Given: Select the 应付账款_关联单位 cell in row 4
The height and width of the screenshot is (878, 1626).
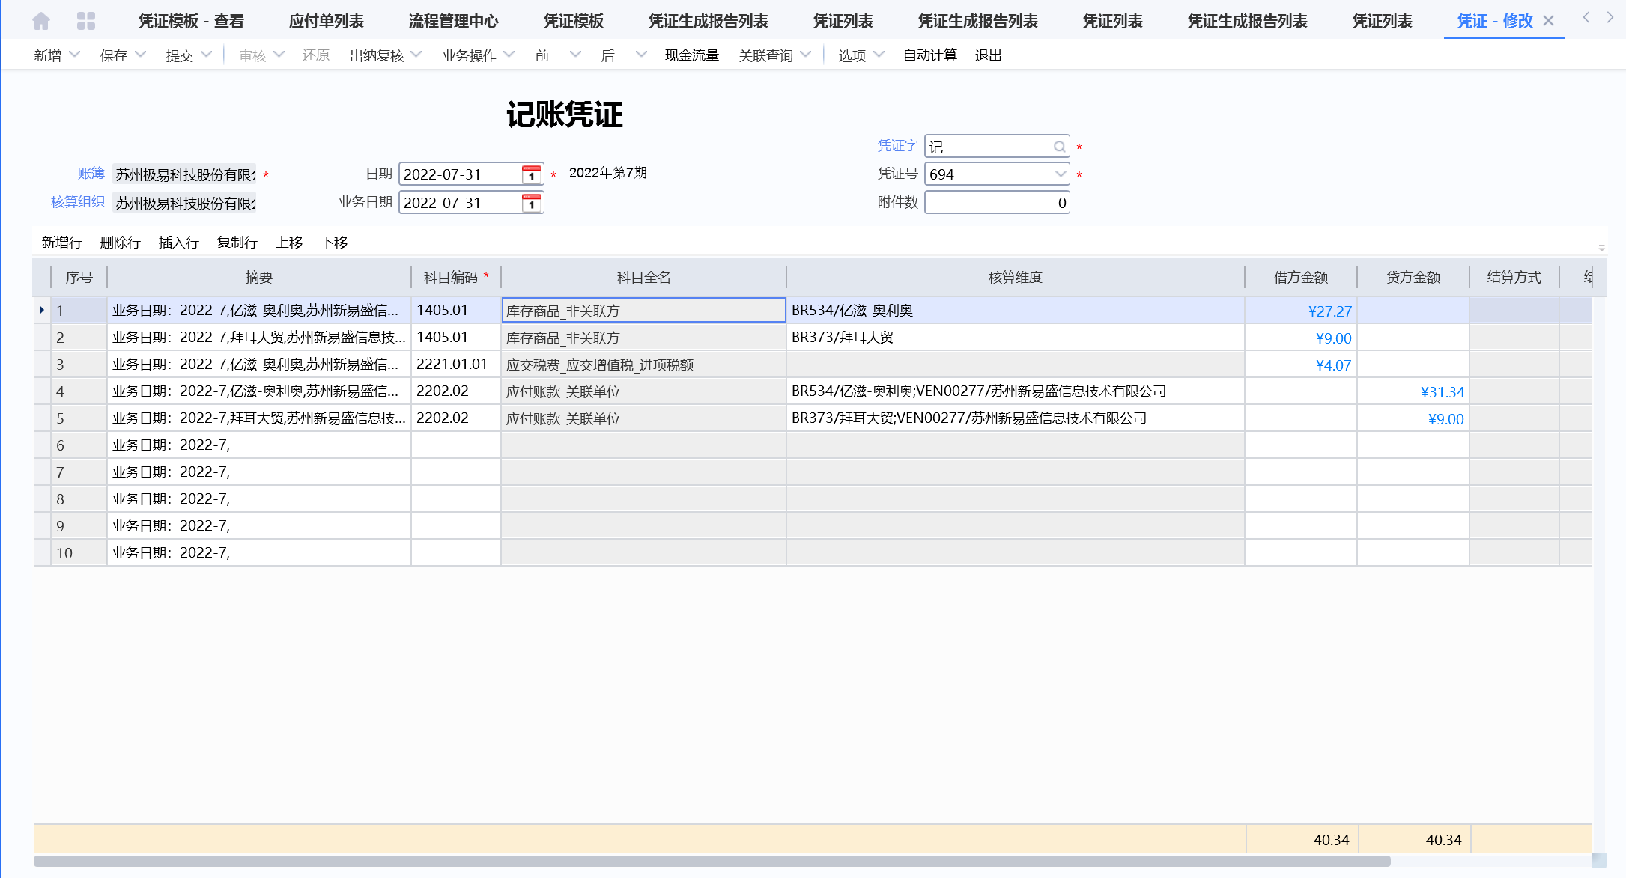Looking at the screenshot, I should tap(644, 391).
